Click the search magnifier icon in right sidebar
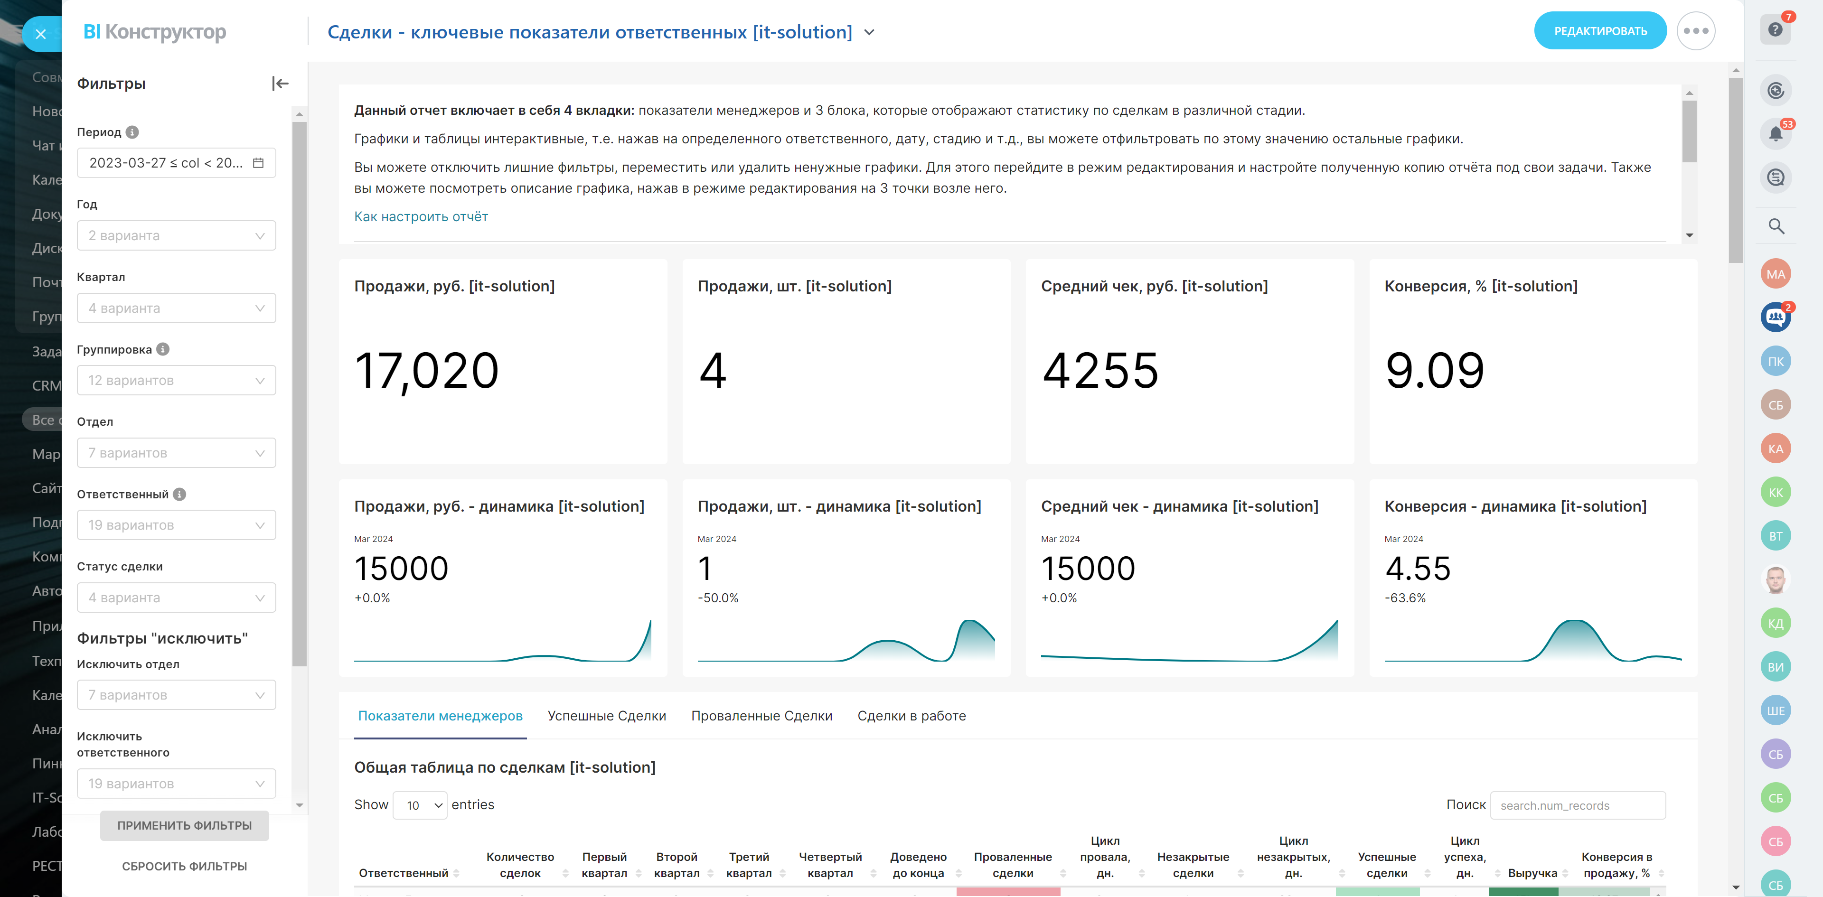The image size is (1823, 897). [1775, 226]
